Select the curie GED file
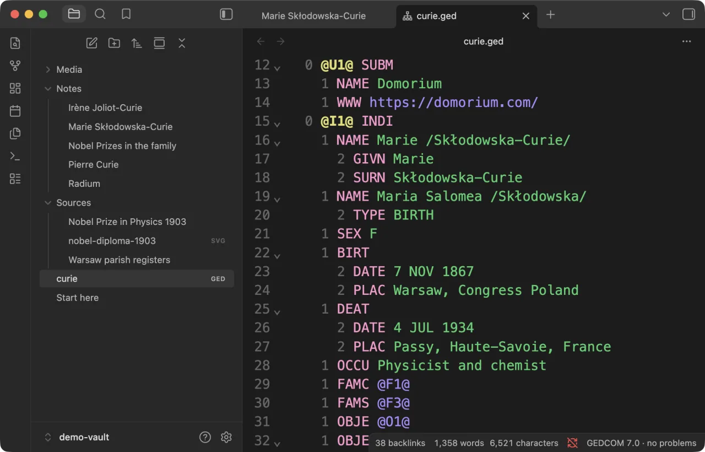This screenshot has width=705, height=452. [137, 279]
